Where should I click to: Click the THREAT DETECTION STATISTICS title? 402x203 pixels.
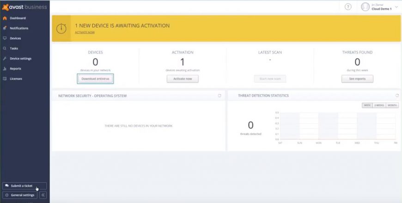[263, 95]
